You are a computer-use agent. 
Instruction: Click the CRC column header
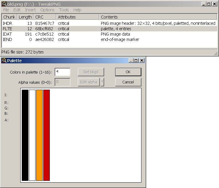click(45, 17)
